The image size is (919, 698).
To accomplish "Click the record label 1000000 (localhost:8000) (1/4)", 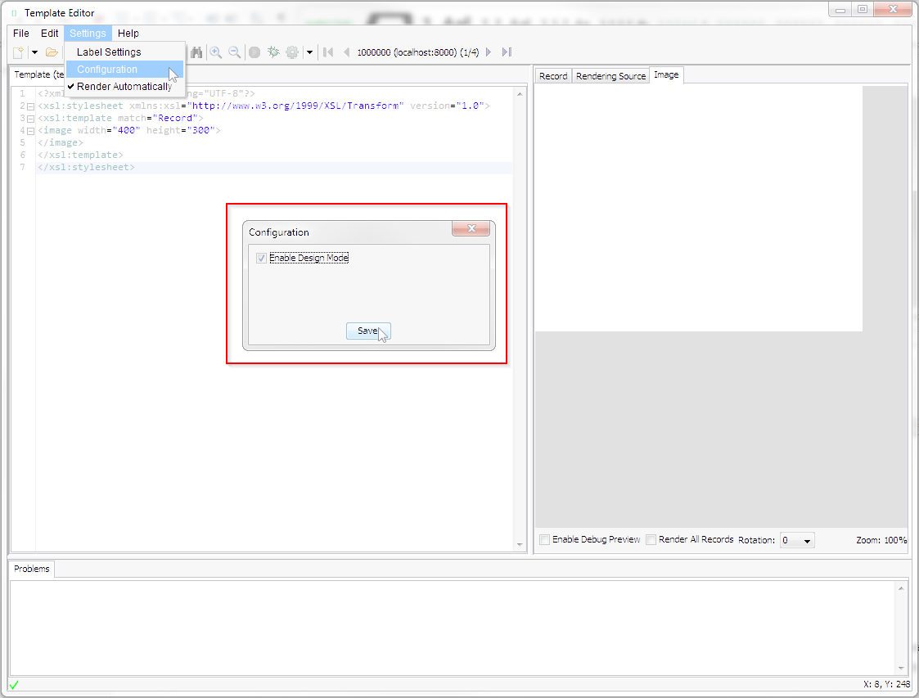I will click(x=418, y=52).
